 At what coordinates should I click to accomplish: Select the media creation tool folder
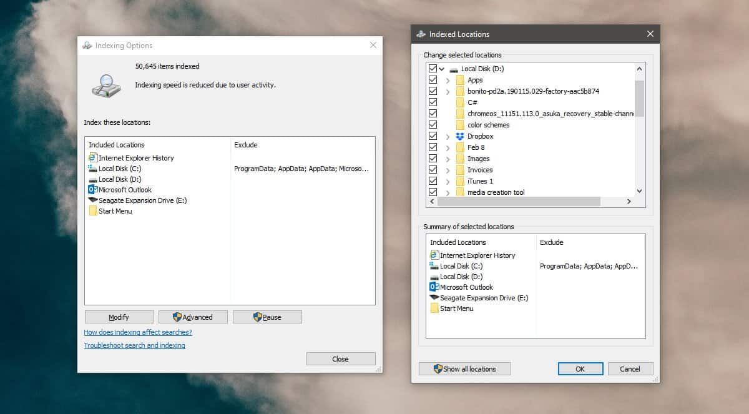coord(496,192)
